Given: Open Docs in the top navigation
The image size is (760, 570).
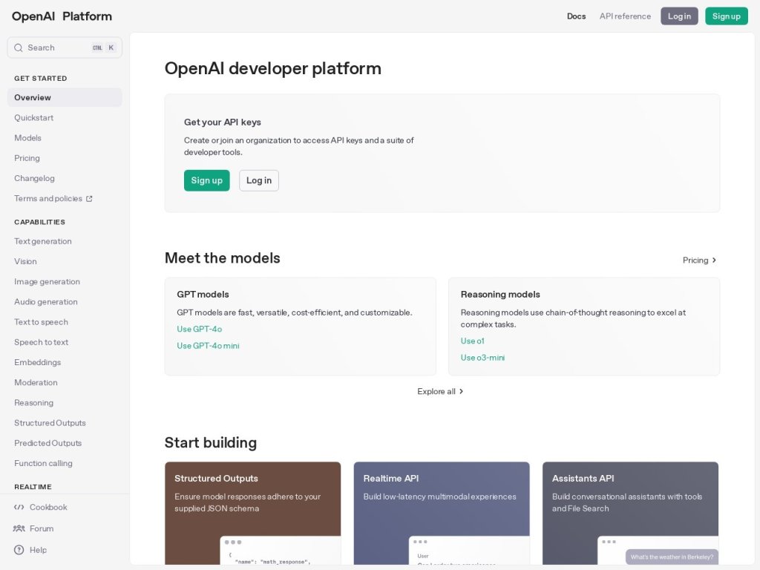Looking at the screenshot, I should (x=576, y=16).
